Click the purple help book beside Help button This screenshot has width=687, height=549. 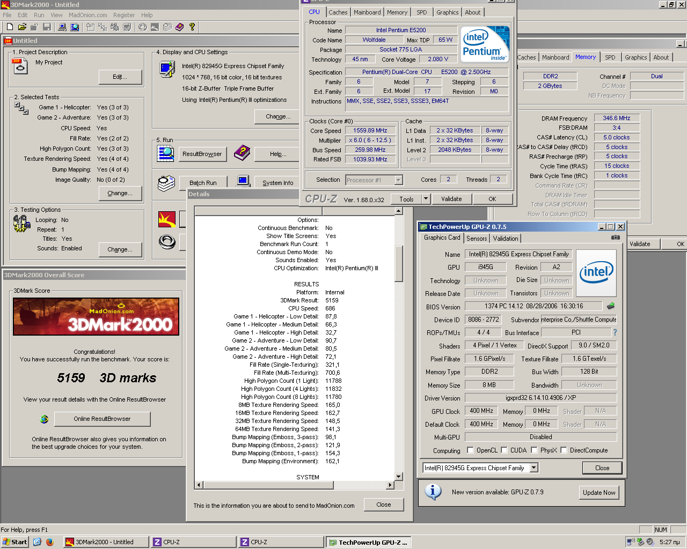[242, 153]
